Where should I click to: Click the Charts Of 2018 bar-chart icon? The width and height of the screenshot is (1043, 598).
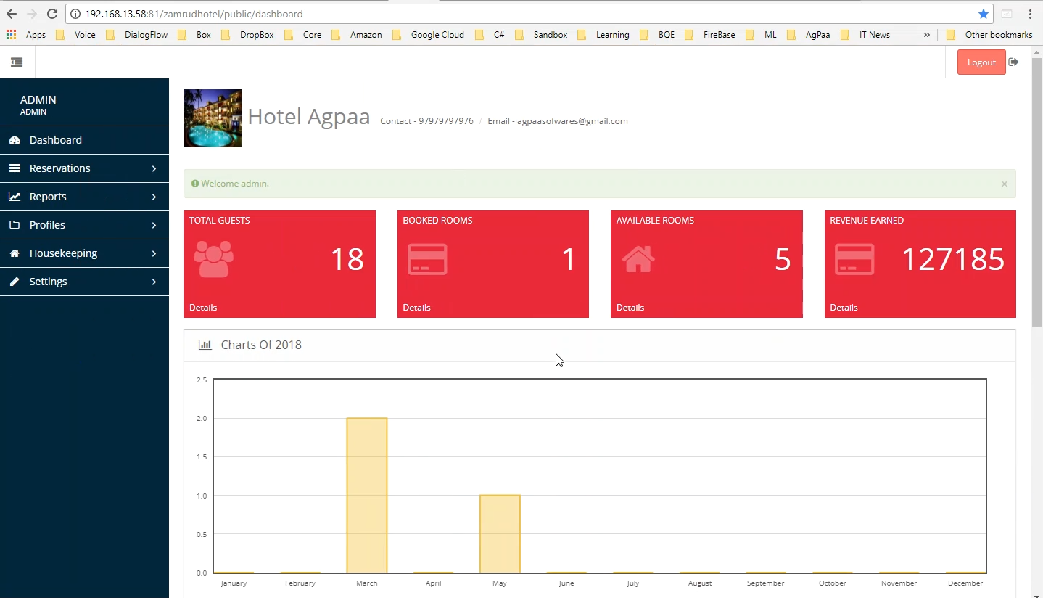(205, 345)
